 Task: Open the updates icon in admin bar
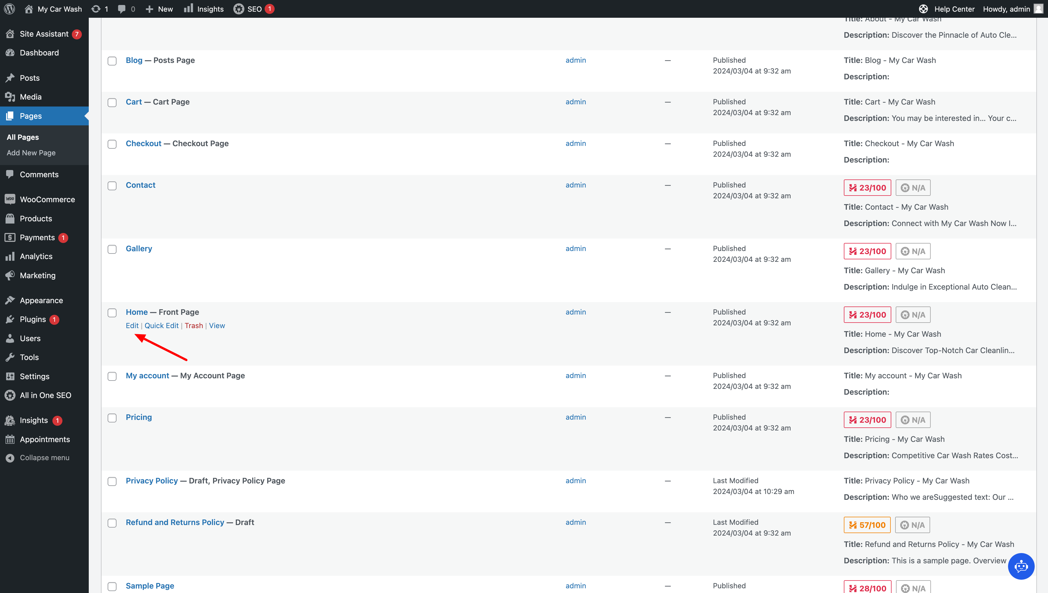coord(96,9)
